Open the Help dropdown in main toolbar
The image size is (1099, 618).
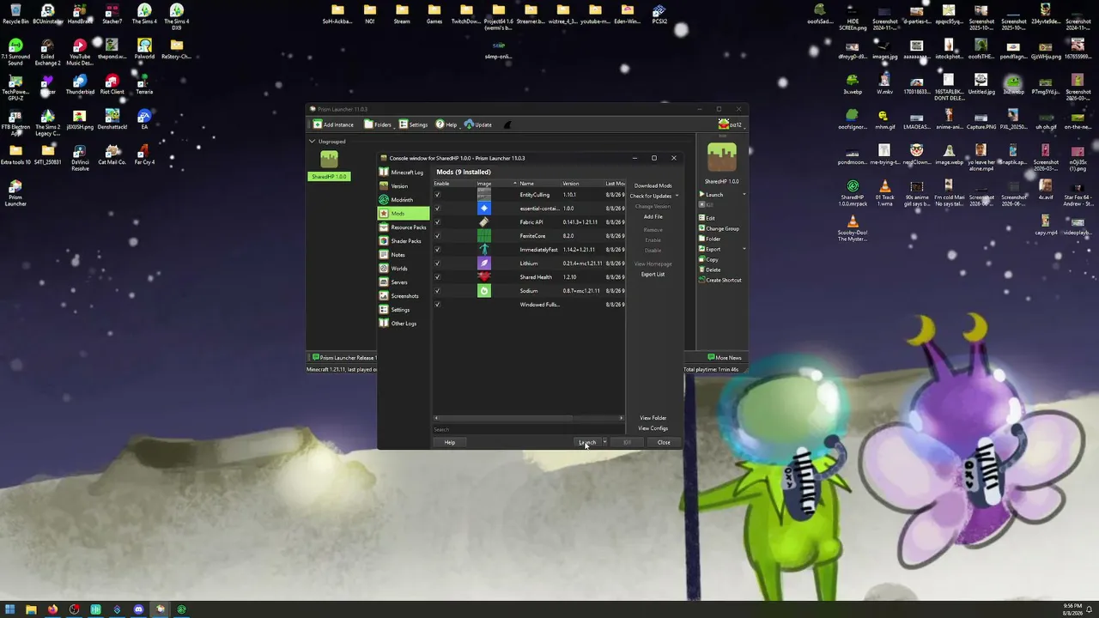[x=446, y=124]
